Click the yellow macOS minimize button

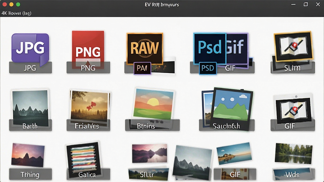point(11,4)
